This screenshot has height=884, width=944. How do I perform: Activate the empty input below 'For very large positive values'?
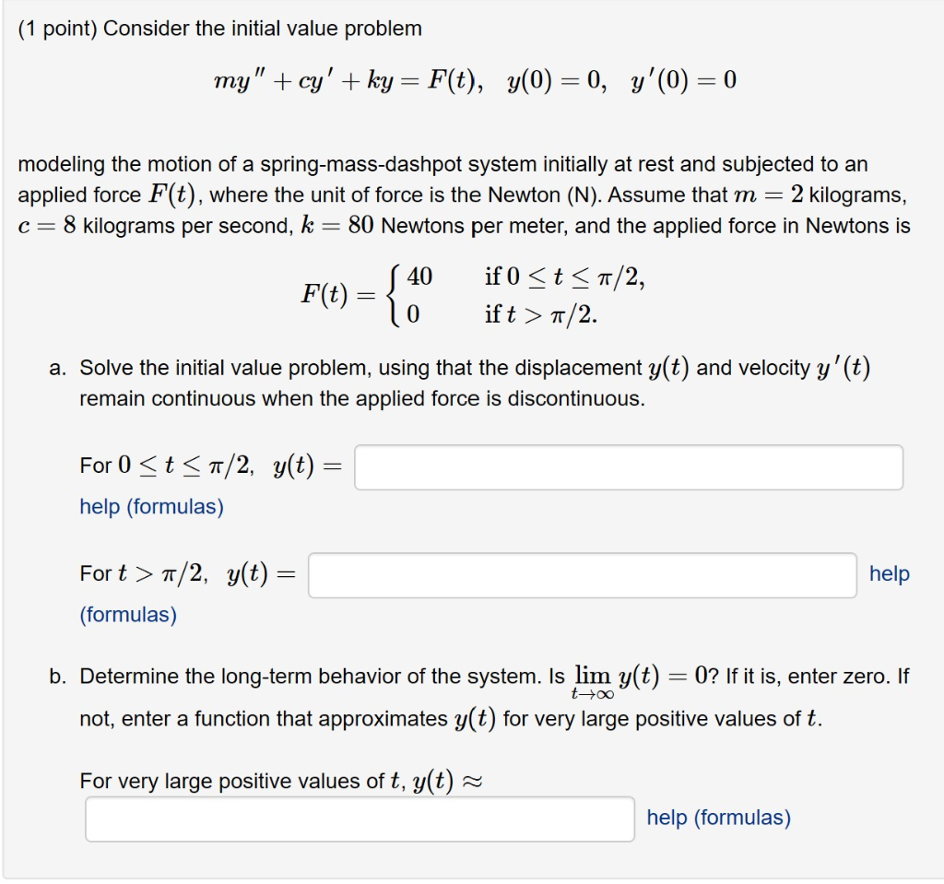pos(360,819)
